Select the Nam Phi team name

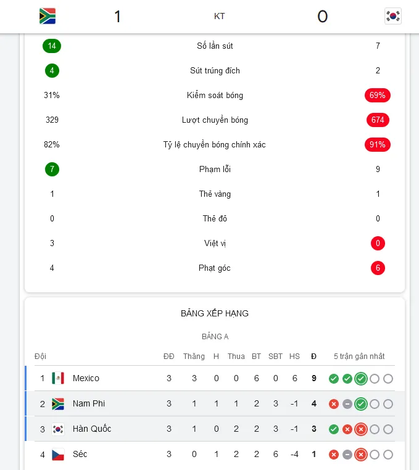[89, 403]
